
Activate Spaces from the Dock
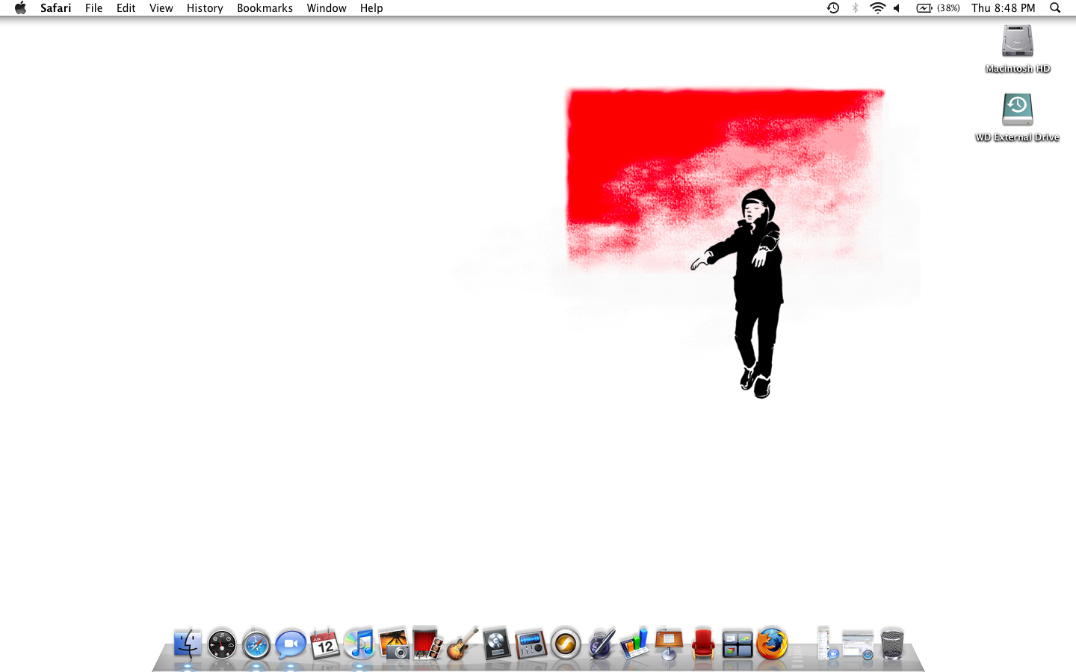(738, 644)
